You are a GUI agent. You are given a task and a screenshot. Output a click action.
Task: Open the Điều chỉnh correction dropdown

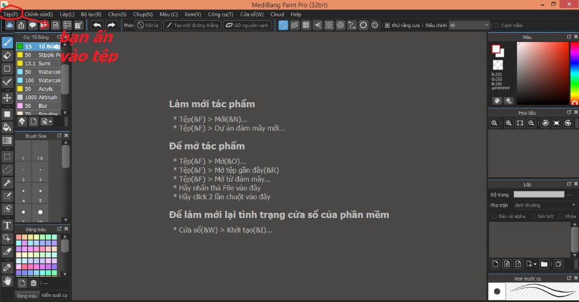(469, 25)
